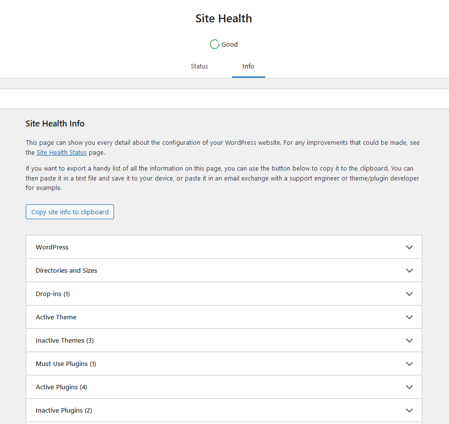Screen dimensions: 449x424
Task: Select the Info tab
Action: pyautogui.click(x=248, y=66)
